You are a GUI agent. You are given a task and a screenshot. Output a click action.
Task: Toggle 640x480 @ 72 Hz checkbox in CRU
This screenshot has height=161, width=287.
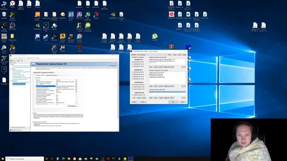pos(133,64)
